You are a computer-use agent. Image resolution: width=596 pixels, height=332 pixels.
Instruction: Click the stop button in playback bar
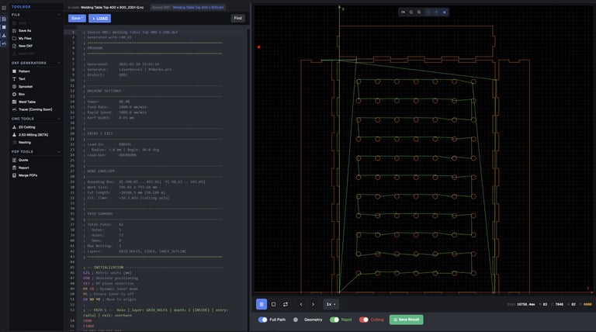[x=273, y=304]
